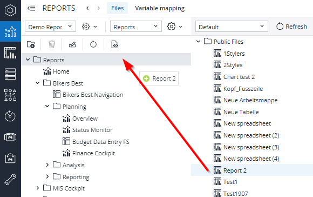Open the database server sidebar icon

click(x=10, y=74)
